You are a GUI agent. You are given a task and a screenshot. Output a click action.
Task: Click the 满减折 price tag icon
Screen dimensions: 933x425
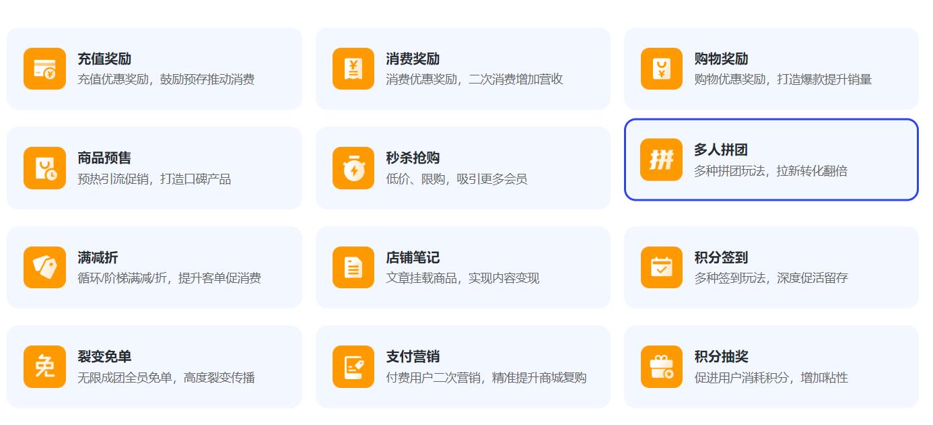click(x=44, y=267)
